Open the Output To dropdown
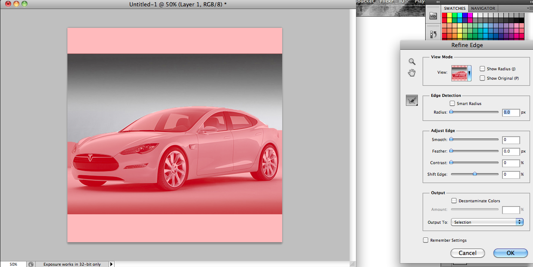The width and height of the screenshot is (533, 267). (487, 222)
